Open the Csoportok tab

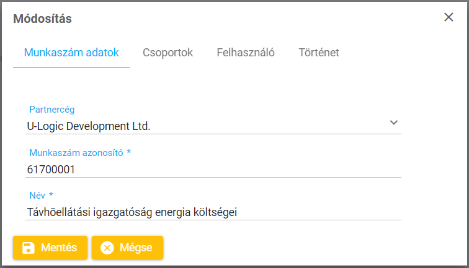point(167,53)
